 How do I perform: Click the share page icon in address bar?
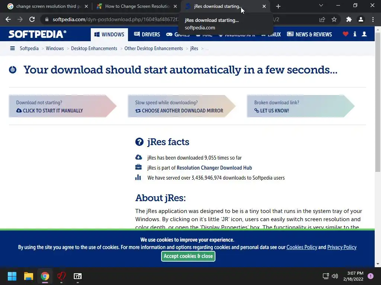322,19
